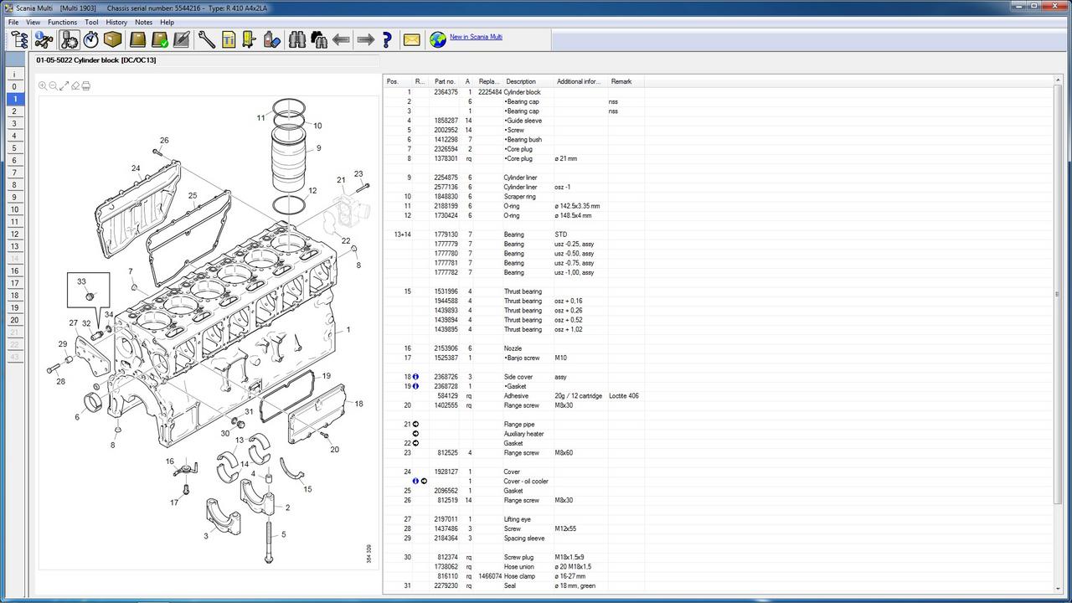Open the wrench tool in toolbar
Image resolution: width=1072 pixels, height=603 pixels.
(206, 39)
